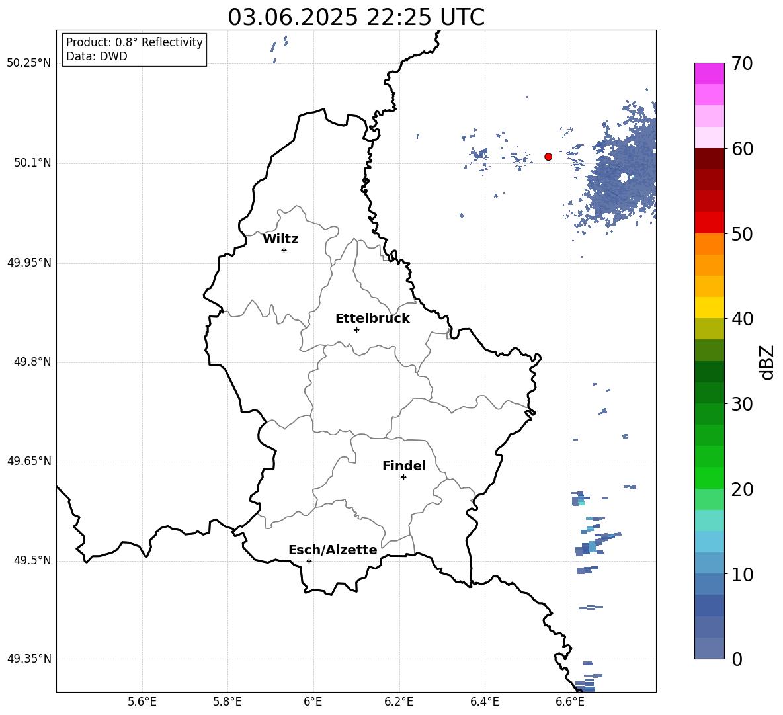Click the 30 label on the colorbar
Viewport: 783px width, 715px height.
742,404
